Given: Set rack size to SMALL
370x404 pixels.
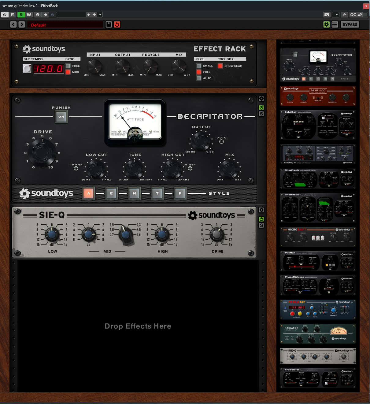Looking at the screenshot, I should tap(199, 66).
